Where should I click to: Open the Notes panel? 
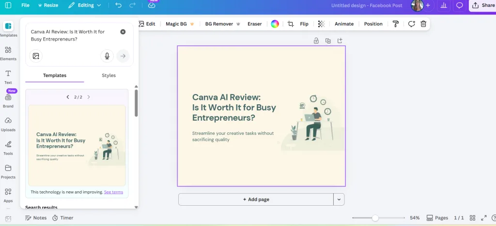36,218
